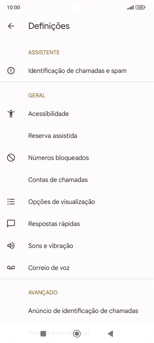Click the blocked numbers icon

[x=11, y=158]
